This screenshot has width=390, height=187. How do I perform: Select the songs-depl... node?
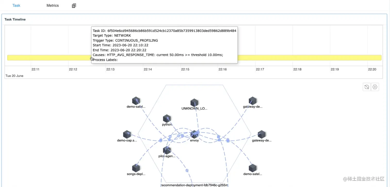136,168
